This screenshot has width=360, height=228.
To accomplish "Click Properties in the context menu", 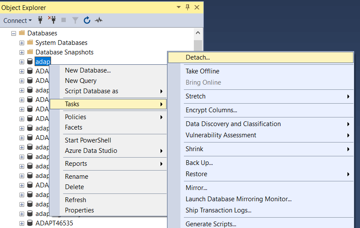I will [79, 210].
